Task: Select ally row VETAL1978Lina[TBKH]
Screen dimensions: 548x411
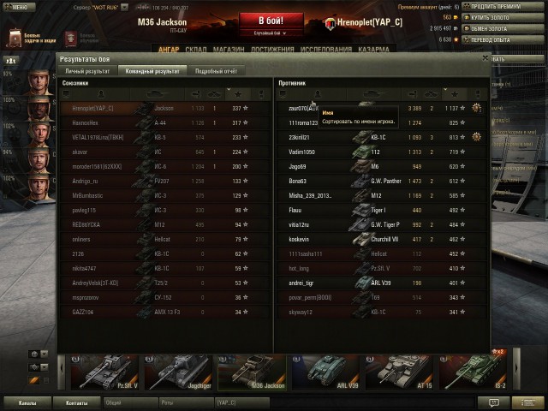Action: 165,137
